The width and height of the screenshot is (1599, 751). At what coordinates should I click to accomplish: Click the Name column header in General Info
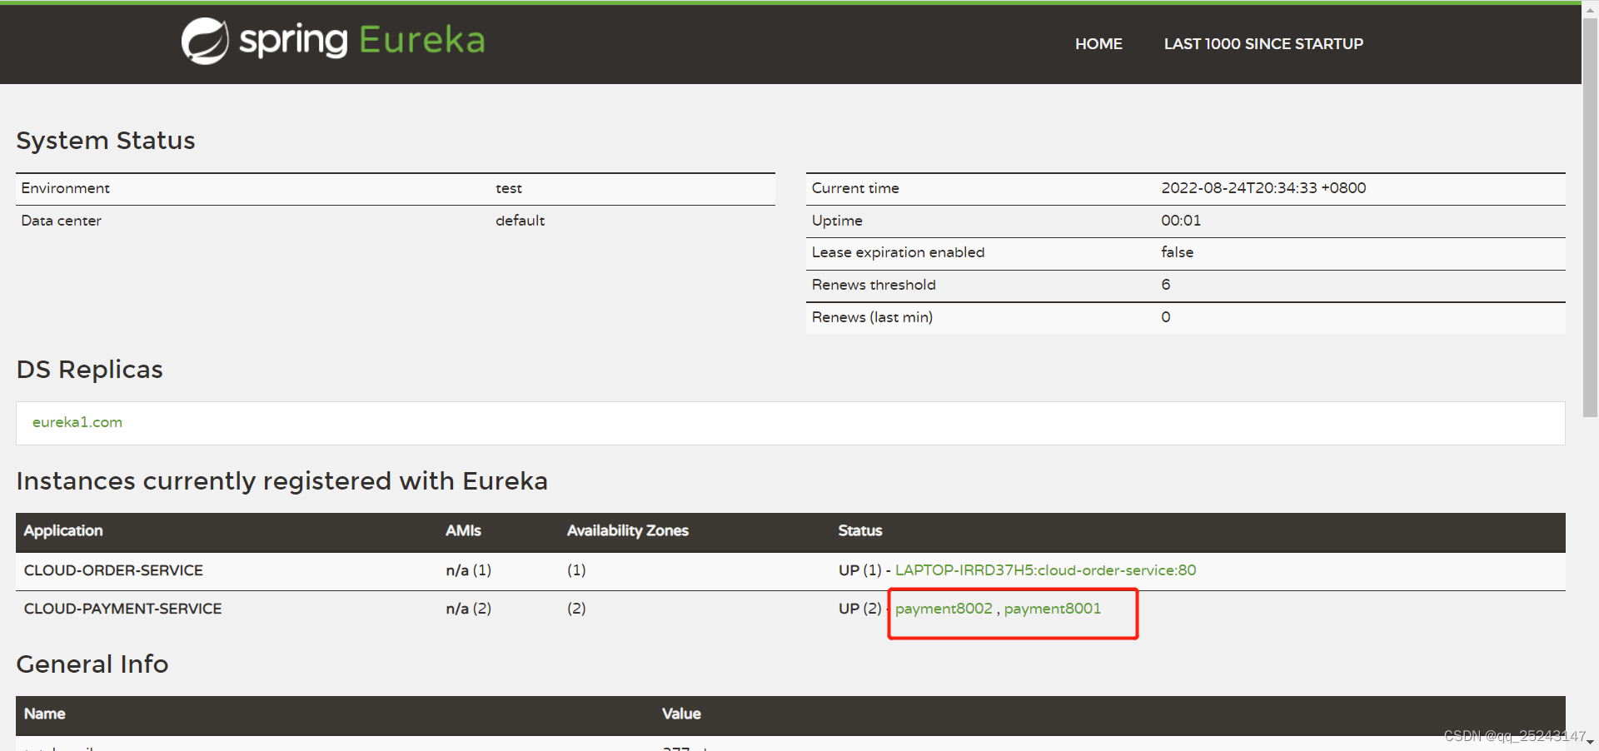click(45, 714)
